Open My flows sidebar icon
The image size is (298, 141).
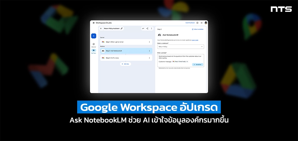point(93,50)
